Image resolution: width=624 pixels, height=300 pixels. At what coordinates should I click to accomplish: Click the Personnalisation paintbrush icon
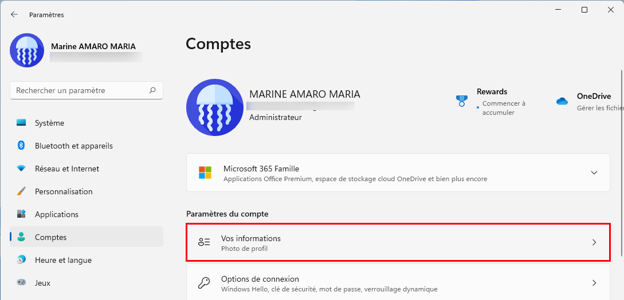21,191
